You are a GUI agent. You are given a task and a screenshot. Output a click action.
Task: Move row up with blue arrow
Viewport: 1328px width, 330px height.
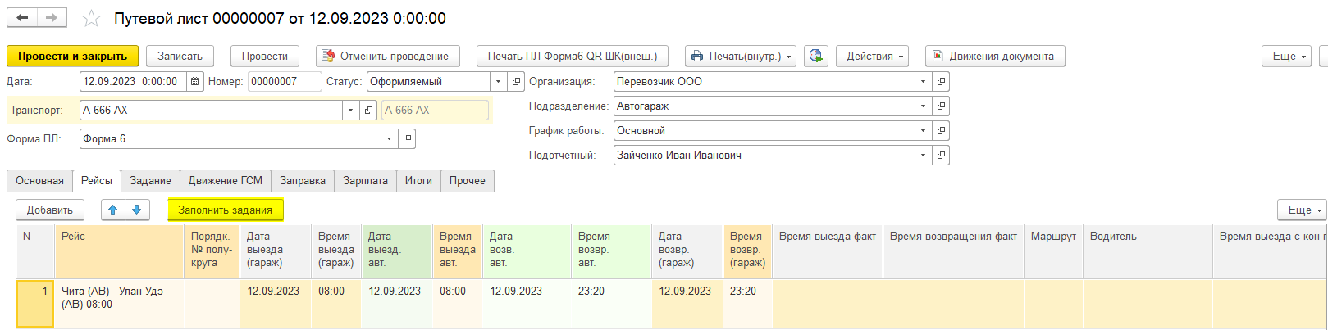(x=113, y=210)
